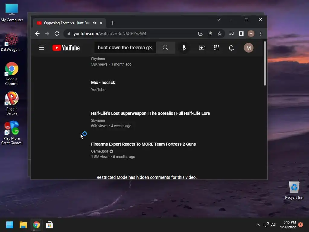Viewport: 309px width, 232px height.
Task: Go to YouTube home via logo
Action: [66, 48]
